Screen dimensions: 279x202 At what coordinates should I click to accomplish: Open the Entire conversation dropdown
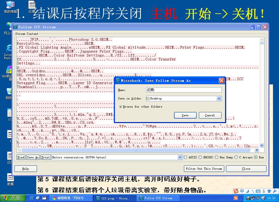coord(117,157)
